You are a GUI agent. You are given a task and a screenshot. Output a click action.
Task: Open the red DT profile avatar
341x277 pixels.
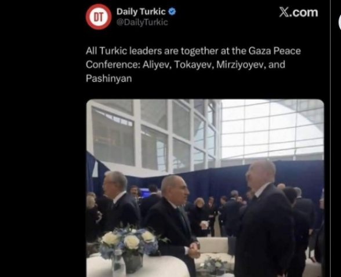click(99, 17)
